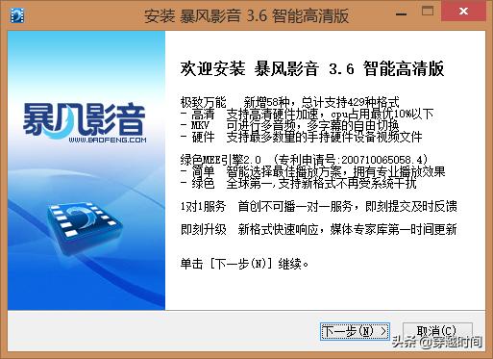The image size is (493, 359).
Task: Click the 绿色MEE引擎2.0 patent line
Action: (304, 160)
